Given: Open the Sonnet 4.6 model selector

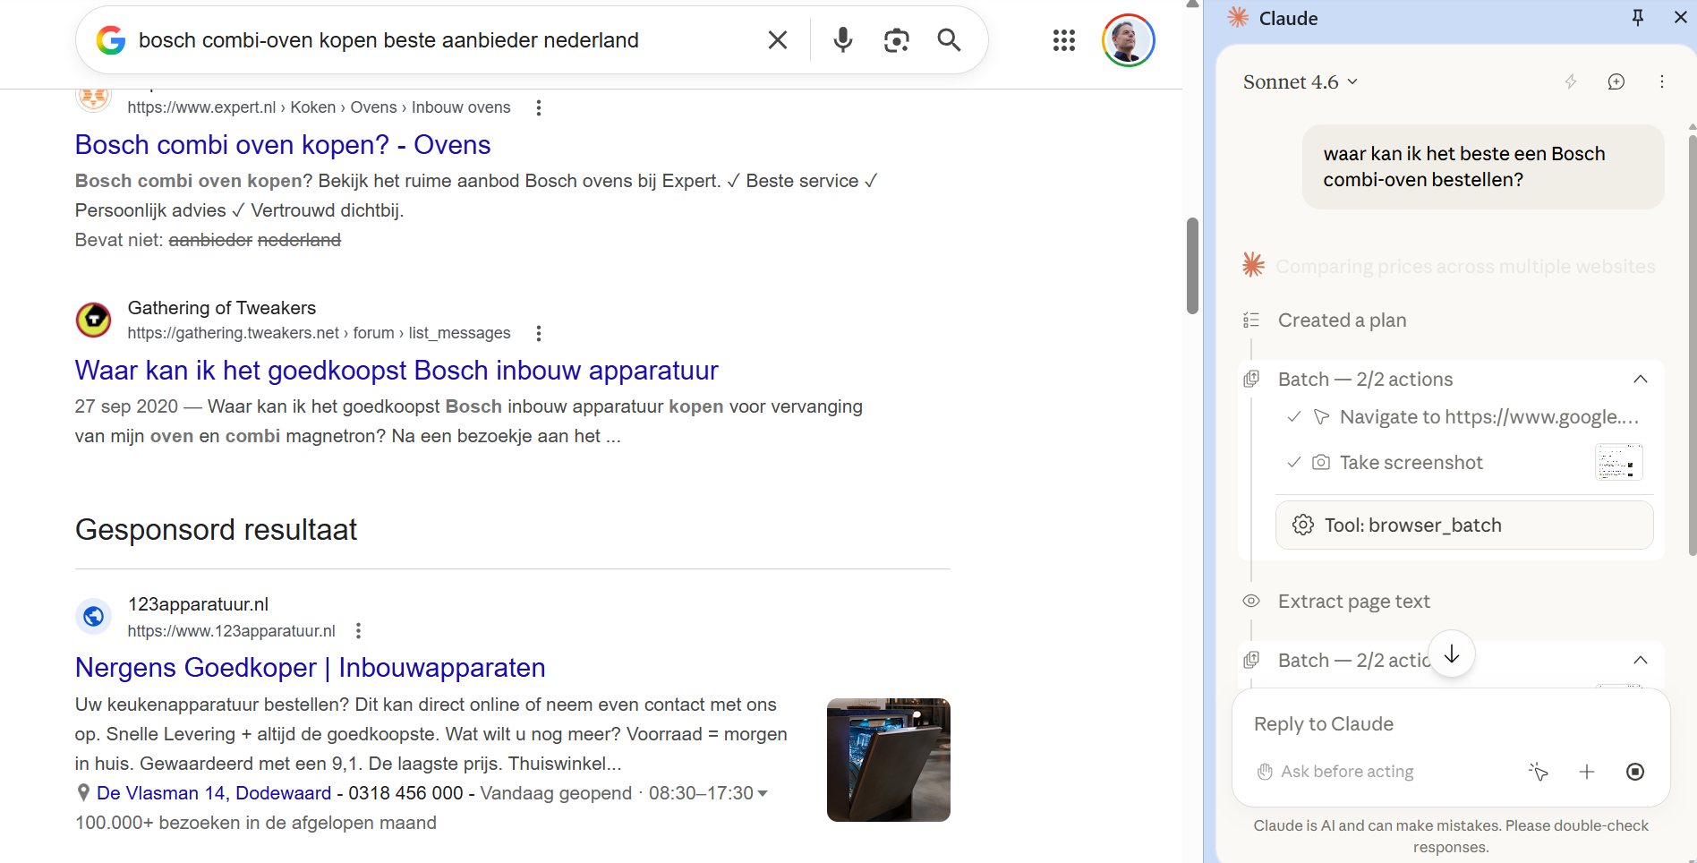Looking at the screenshot, I should tap(1300, 81).
